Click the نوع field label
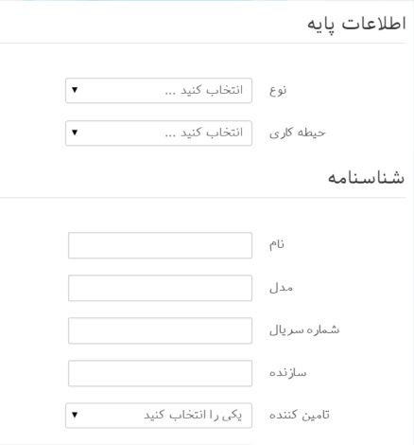414x445 pixels. point(278,91)
